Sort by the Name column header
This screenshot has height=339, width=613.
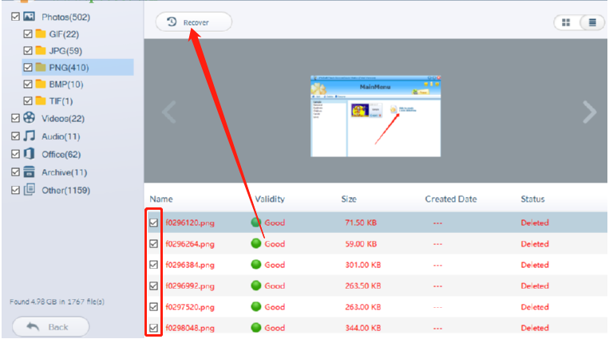tap(161, 199)
